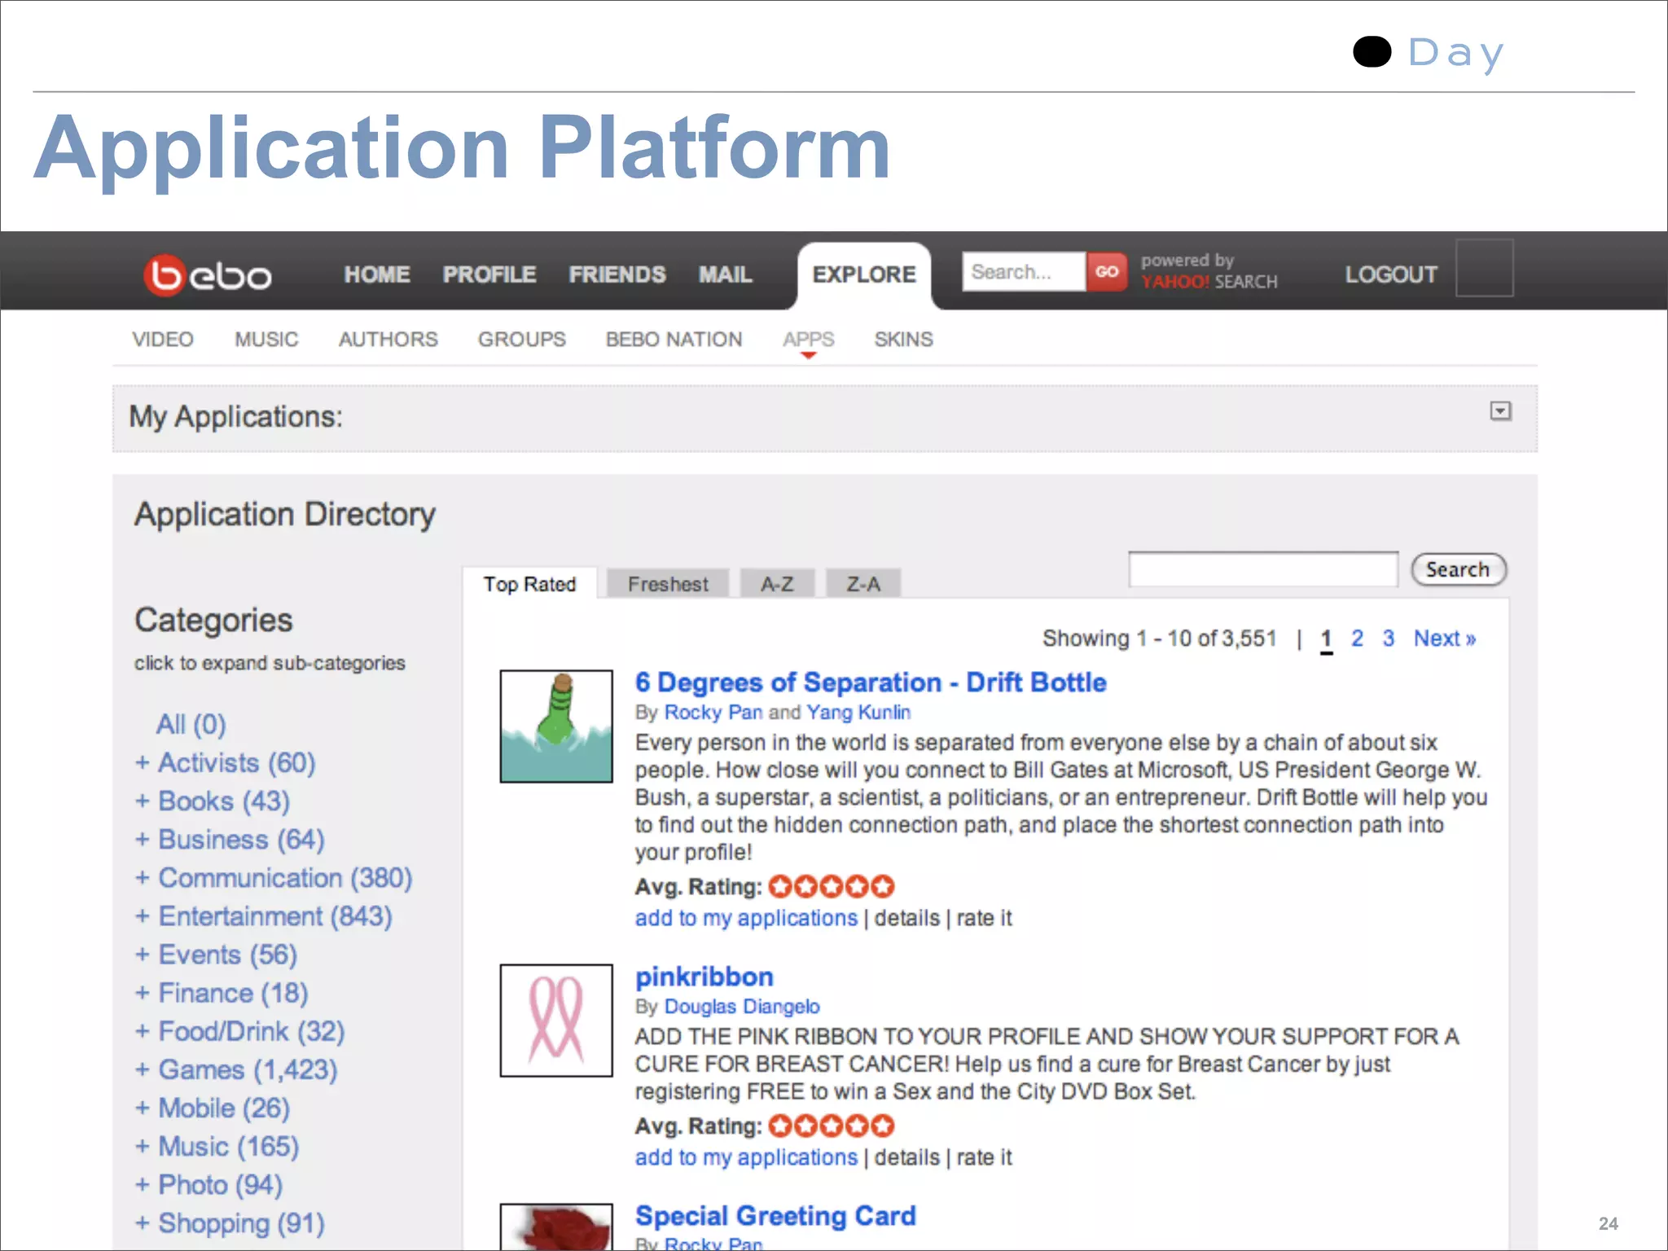The width and height of the screenshot is (1668, 1251).
Task: Go to results page 2
Action: point(1357,639)
